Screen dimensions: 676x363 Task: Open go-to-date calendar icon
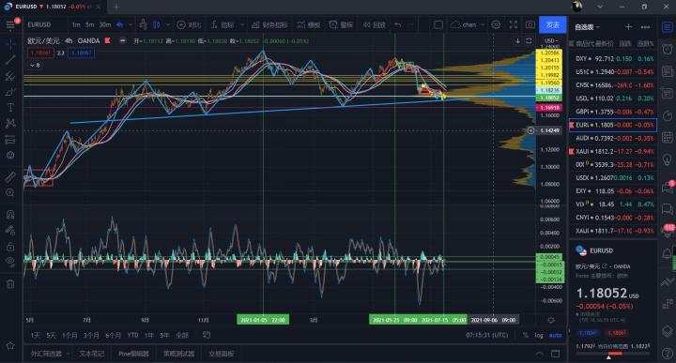pyautogui.click(x=207, y=335)
